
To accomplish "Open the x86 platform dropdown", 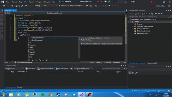I will pos(51,6).
